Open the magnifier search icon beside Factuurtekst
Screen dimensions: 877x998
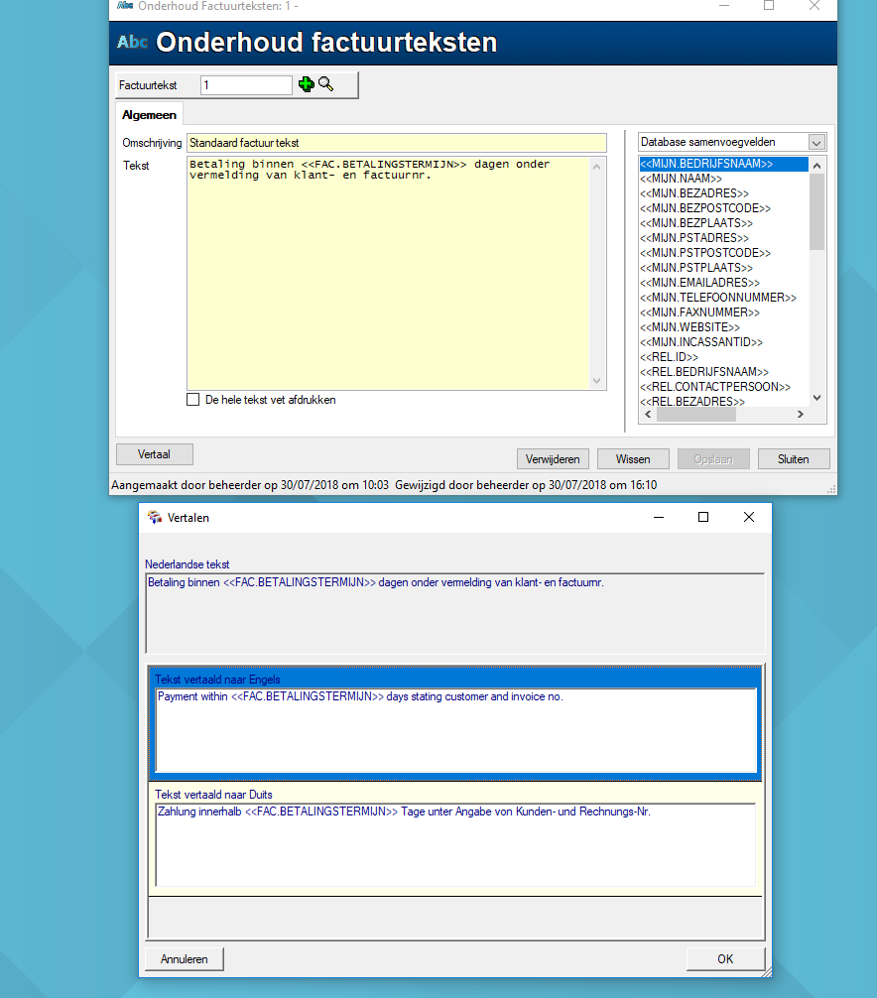(x=325, y=84)
